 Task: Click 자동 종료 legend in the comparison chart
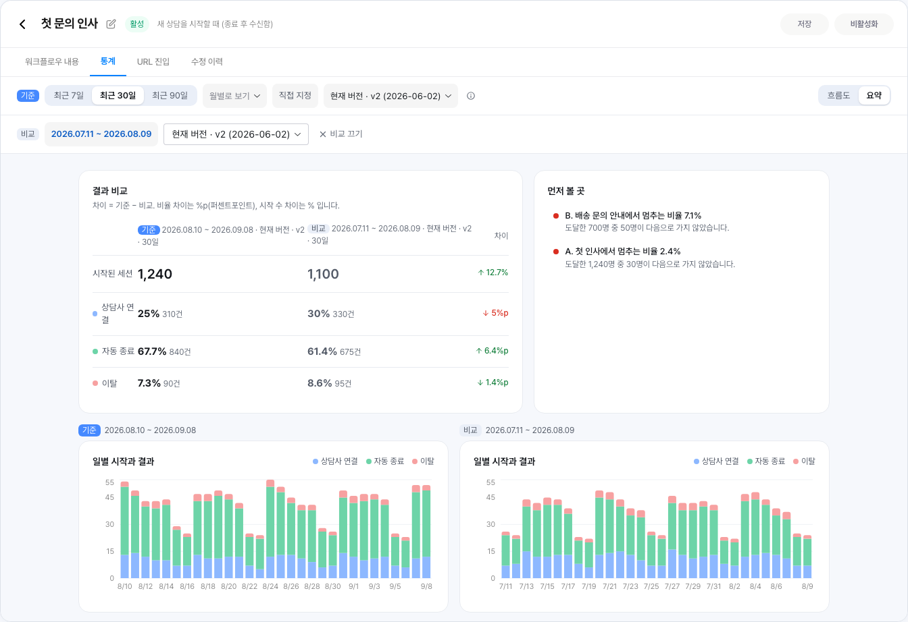pyautogui.click(x=766, y=461)
